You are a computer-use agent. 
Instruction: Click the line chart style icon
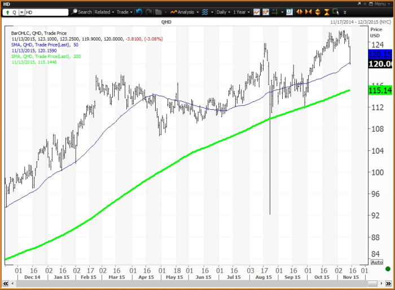(257, 12)
